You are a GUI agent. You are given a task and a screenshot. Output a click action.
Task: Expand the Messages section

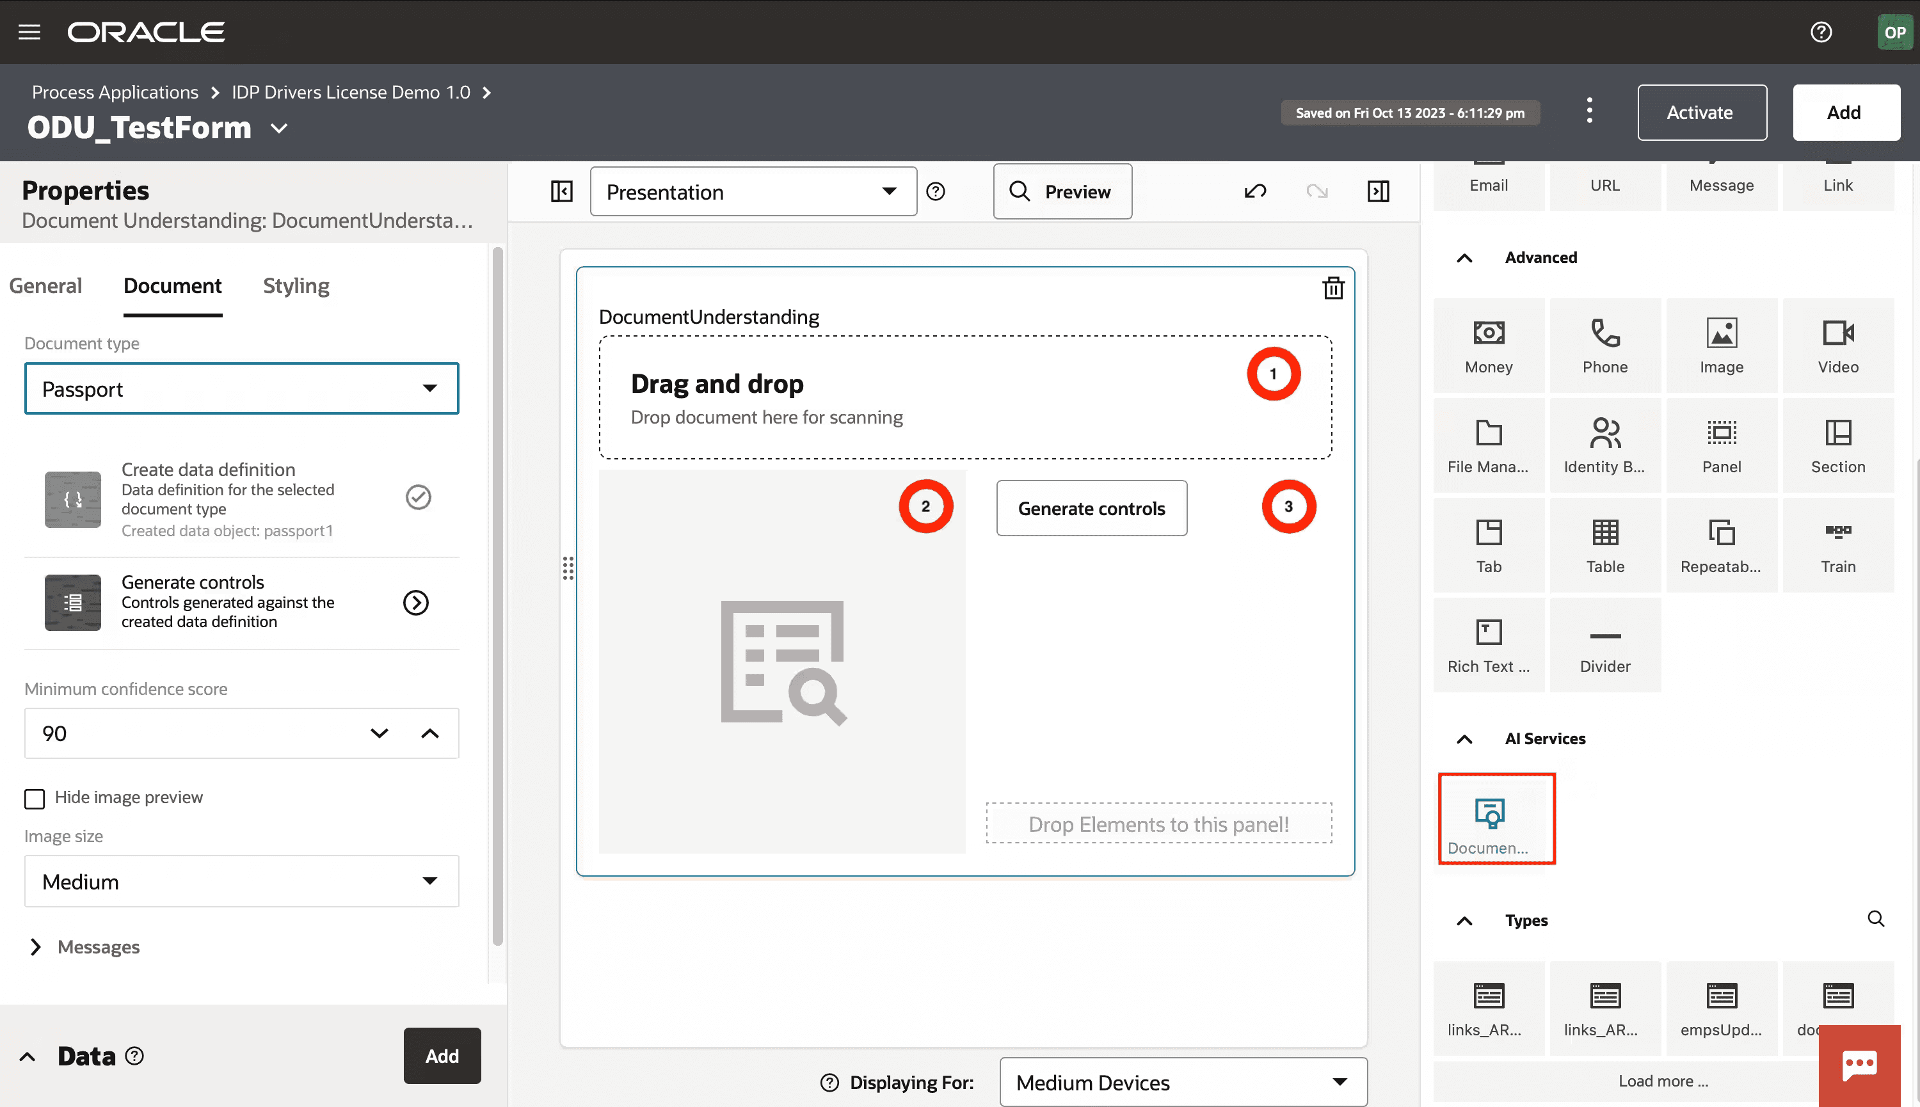point(36,946)
